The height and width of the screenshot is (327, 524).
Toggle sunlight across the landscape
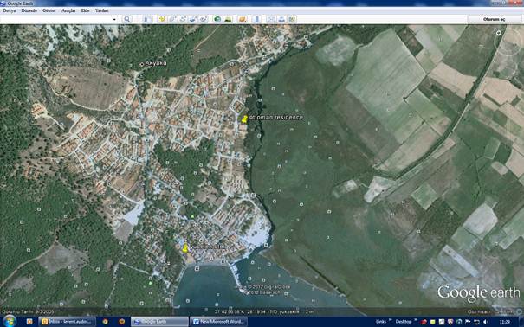[x=229, y=19]
